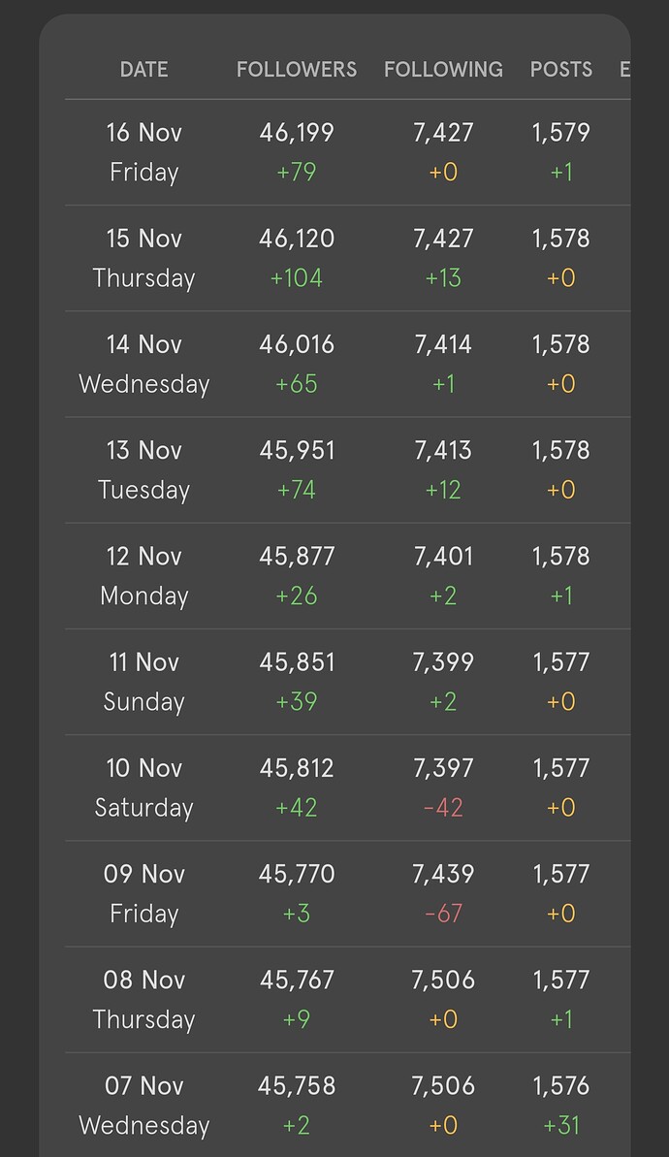
Task: Click posts count 1,579 for 16 Nov
Action: [x=561, y=133]
